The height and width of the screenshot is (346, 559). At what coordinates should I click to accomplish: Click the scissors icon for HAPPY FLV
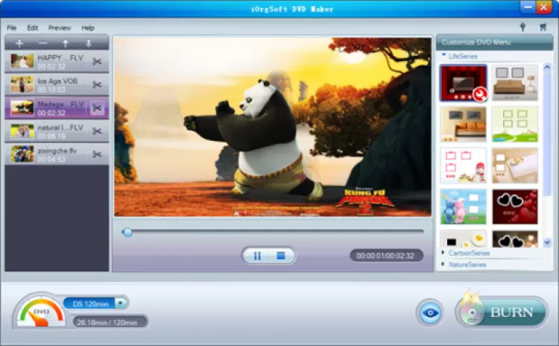97,61
